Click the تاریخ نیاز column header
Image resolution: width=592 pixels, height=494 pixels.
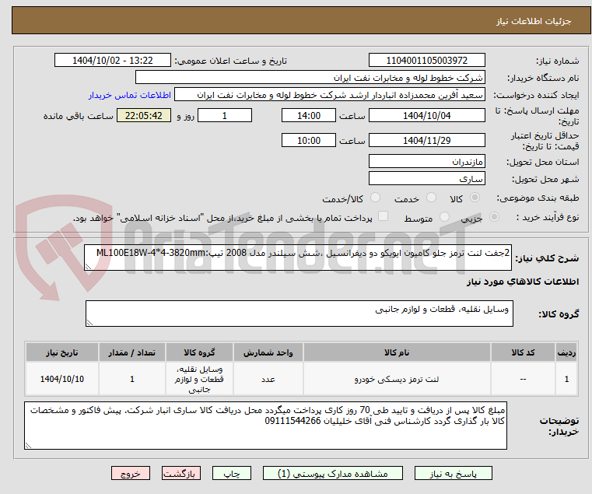62,352
